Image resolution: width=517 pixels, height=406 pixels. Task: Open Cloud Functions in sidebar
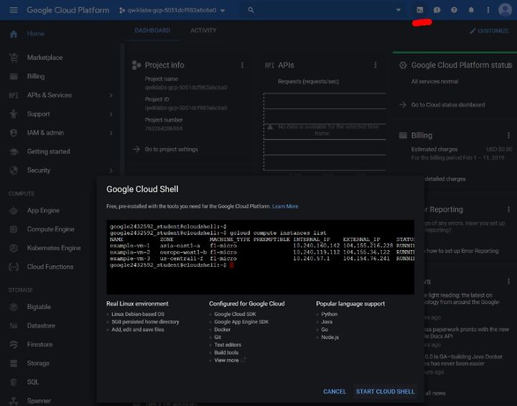[50, 267]
